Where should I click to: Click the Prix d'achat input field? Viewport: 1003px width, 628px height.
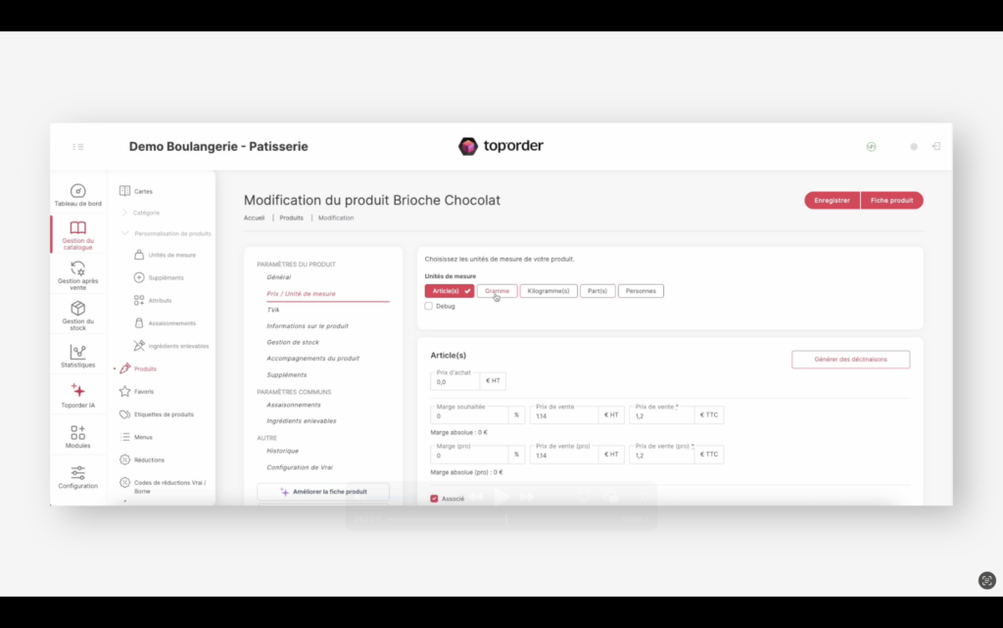455,382
